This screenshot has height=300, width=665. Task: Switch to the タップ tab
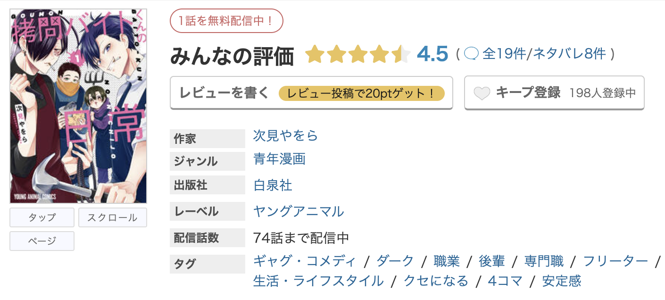42,217
